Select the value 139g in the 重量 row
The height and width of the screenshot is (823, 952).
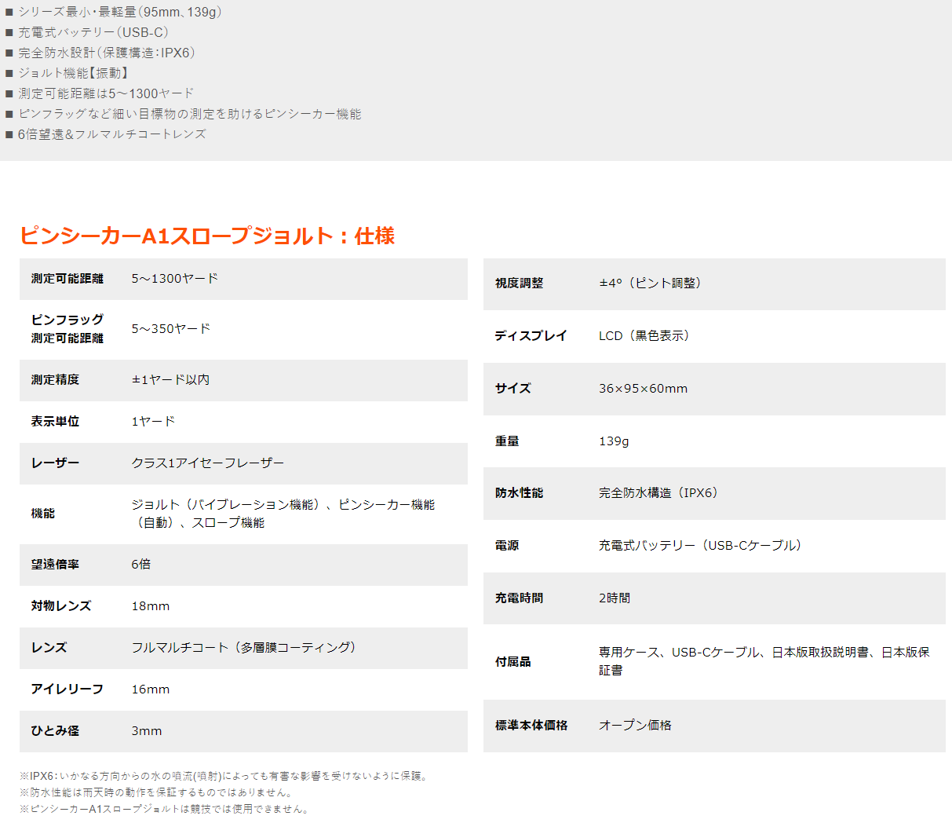[615, 441]
